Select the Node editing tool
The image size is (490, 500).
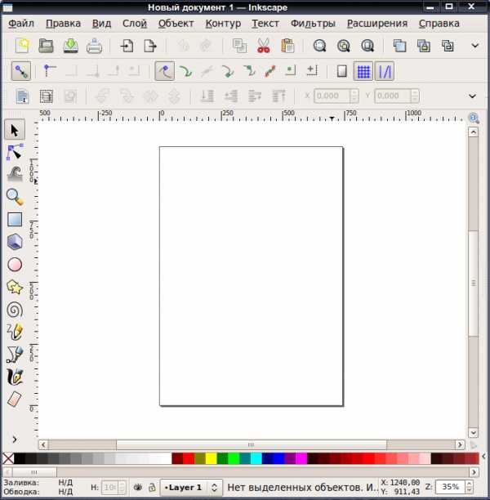[15, 152]
